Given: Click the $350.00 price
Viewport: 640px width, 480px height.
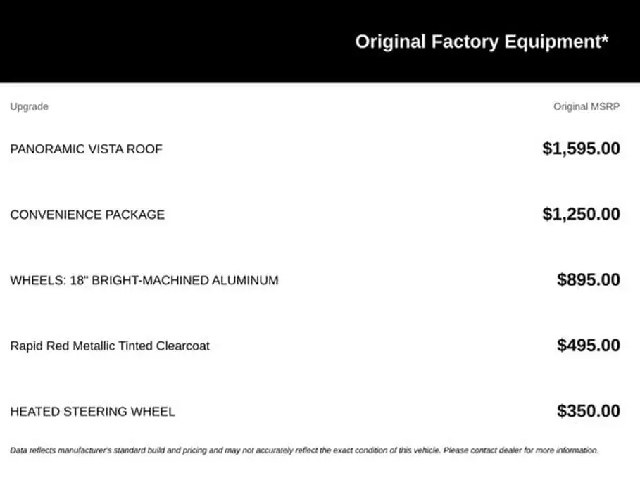Looking at the screenshot, I should (589, 411).
